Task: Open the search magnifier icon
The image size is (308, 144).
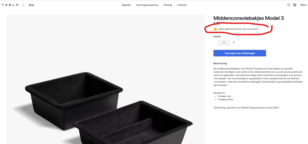Action: tap(288, 5)
